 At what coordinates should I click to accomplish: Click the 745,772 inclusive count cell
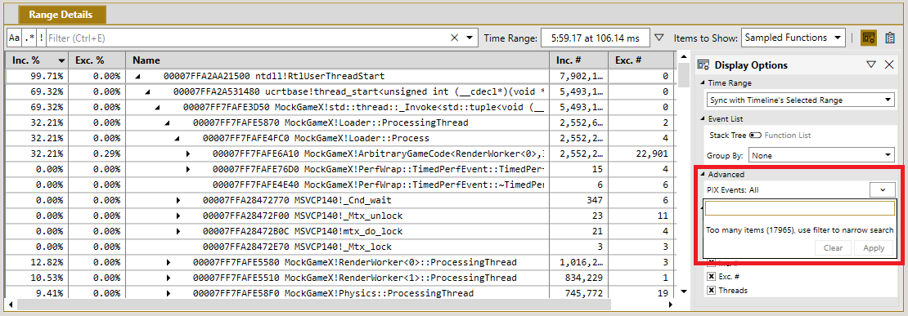point(578,293)
